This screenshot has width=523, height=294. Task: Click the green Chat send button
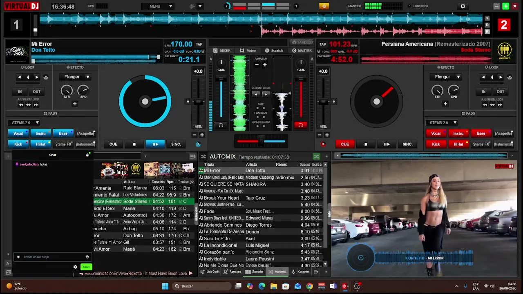point(86,267)
